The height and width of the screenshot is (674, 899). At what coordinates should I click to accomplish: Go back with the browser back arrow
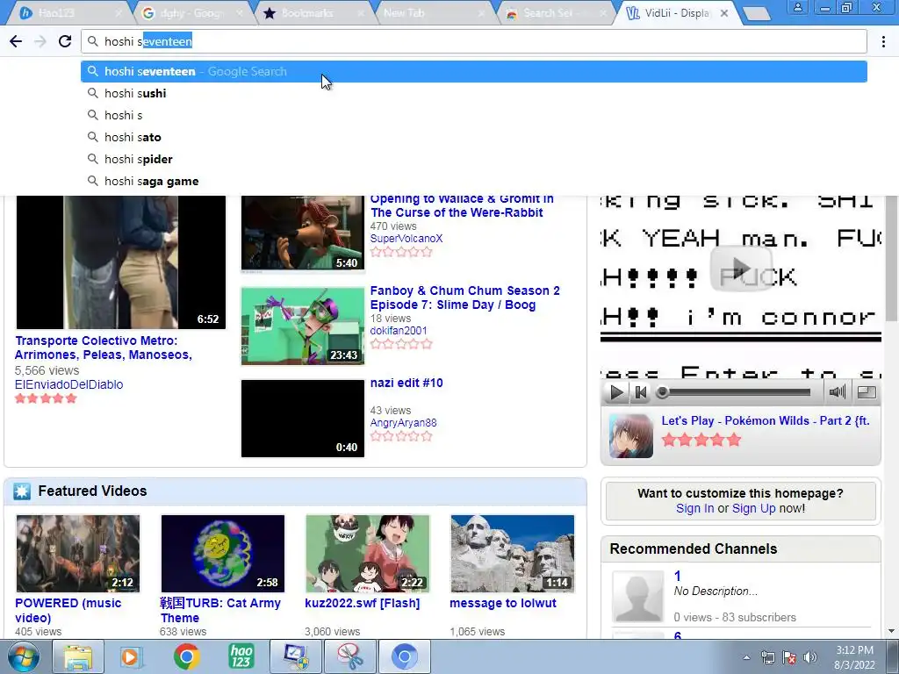[16, 41]
